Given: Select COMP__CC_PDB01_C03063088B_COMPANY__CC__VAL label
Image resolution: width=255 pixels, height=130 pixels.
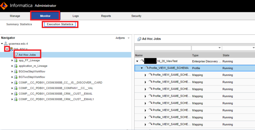Looking at the screenshot, I should 56,88.
